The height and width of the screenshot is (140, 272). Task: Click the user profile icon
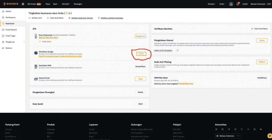[231, 4]
